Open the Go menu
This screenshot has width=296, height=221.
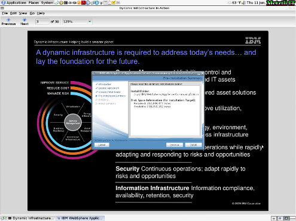pyautogui.click(x=32, y=13)
